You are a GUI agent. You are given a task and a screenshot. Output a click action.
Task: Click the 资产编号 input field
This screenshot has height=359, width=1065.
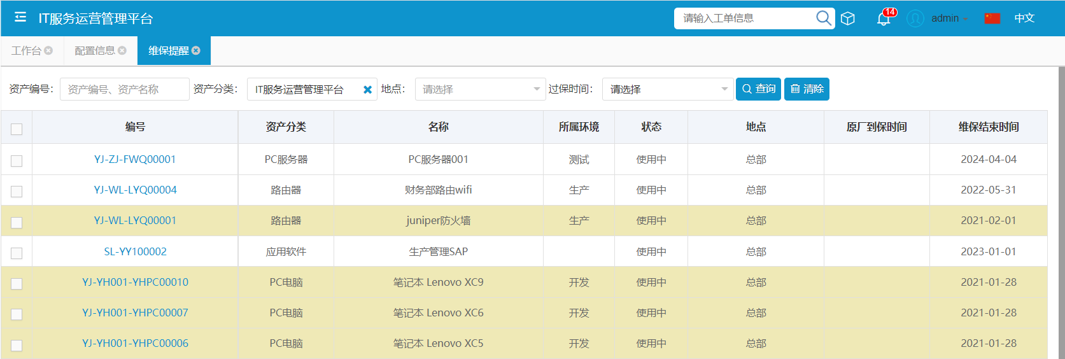tap(124, 89)
